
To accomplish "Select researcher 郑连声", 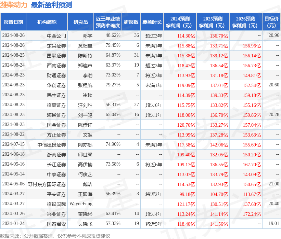I will [x=85, y=66].
